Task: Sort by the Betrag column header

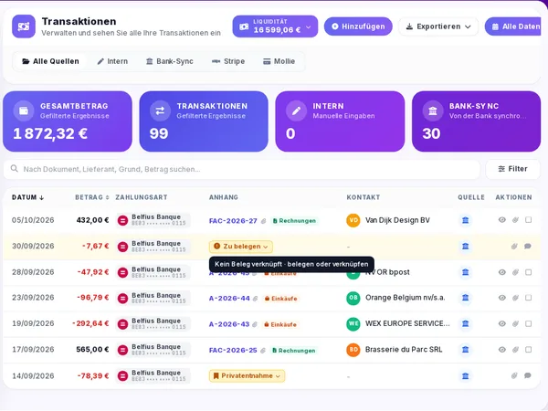Action: (92, 197)
